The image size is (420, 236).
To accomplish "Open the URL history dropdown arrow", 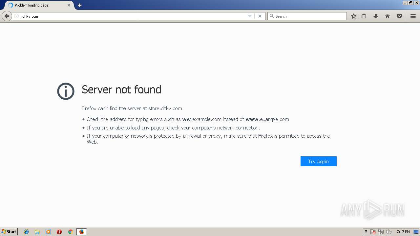I will tap(250, 16).
